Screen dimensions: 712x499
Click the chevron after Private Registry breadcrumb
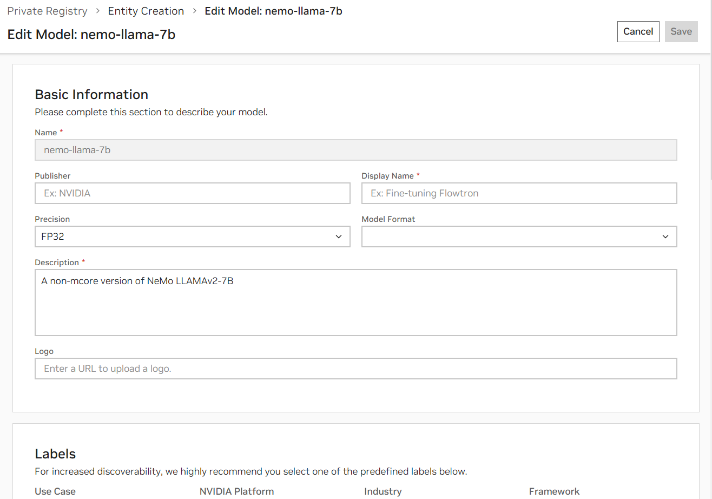coord(97,11)
